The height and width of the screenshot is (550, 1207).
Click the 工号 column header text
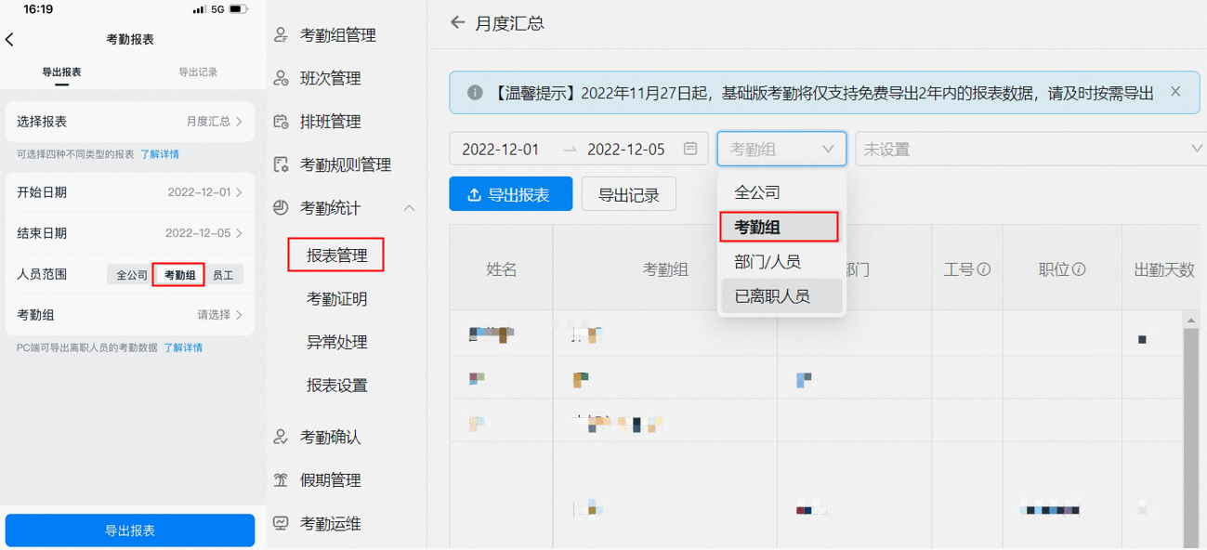point(959,269)
